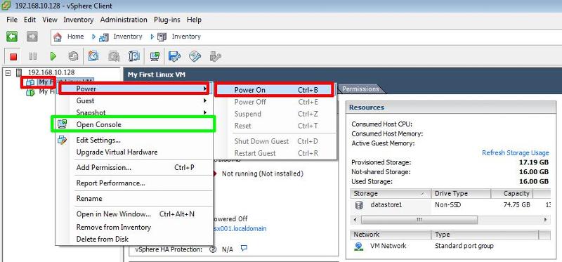562x262 pixels.
Task: Click the storage table scroll-right arrow
Action: (x=546, y=219)
